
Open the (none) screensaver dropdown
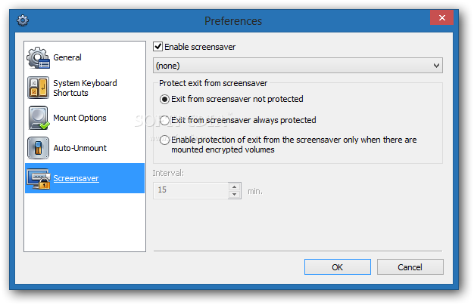(x=298, y=66)
